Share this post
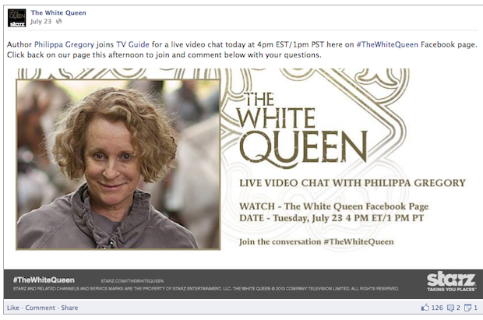Image resolution: width=483 pixels, height=320 pixels. (69, 308)
